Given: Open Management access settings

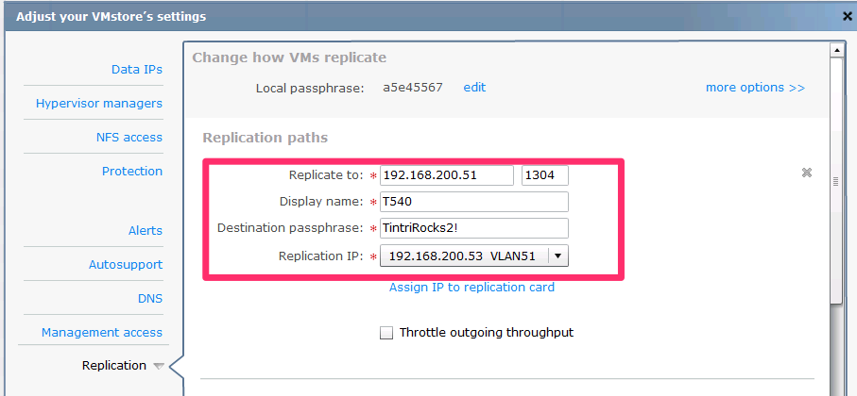Looking at the screenshot, I should tap(101, 332).
